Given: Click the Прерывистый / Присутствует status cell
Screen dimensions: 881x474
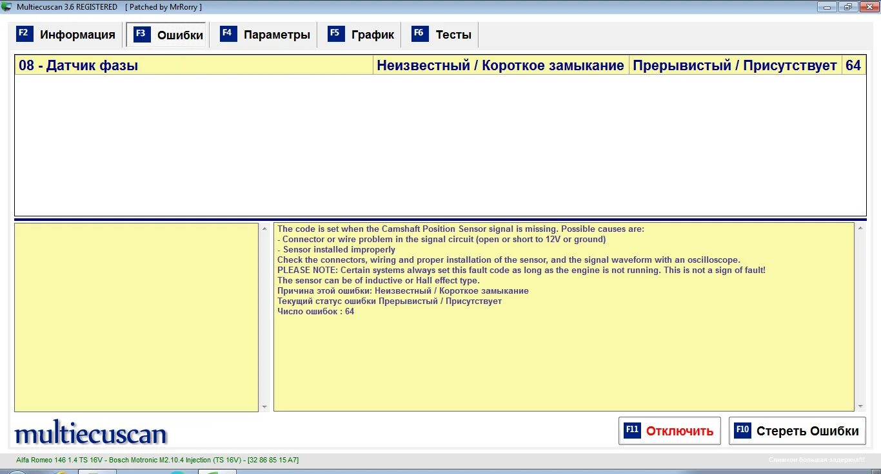Looking at the screenshot, I should click(x=735, y=65).
